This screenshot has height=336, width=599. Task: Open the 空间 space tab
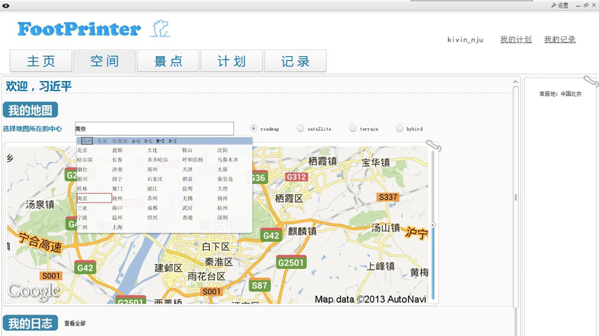tap(105, 61)
